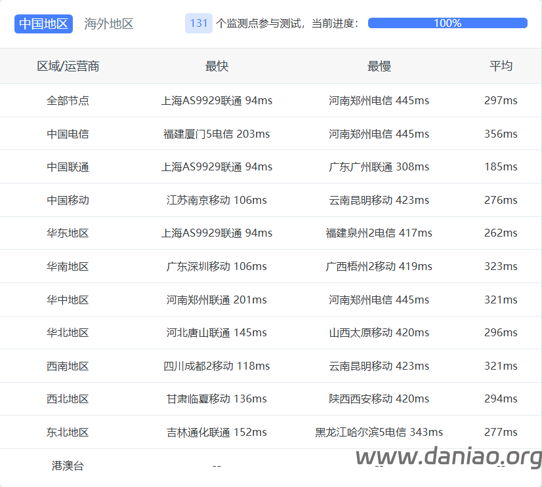This screenshot has width=542, height=487.
Task: Select the 中国电信 row label
Action: pyautogui.click(x=68, y=134)
